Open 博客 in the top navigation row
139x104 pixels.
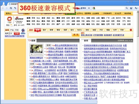point(58,18)
